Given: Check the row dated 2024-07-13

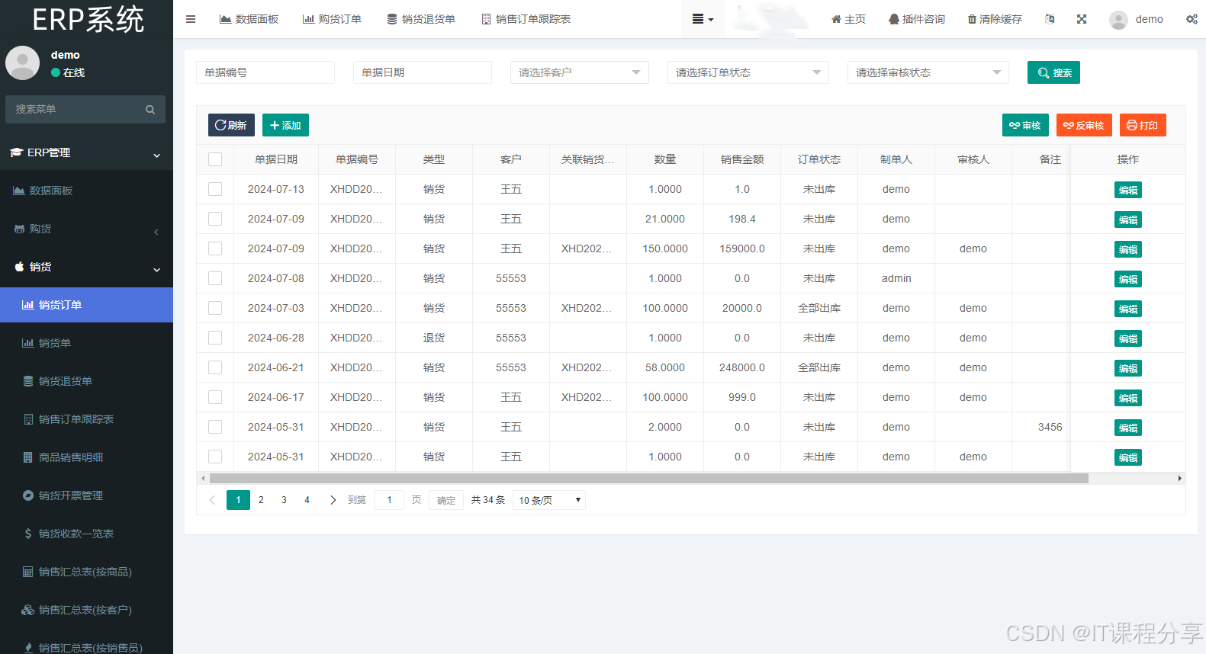Looking at the screenshot, I should click(215, 189).
